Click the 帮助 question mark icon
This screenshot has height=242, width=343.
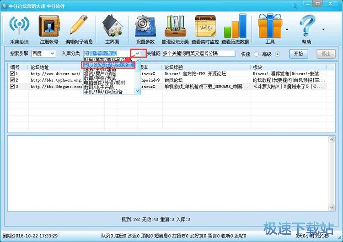306,29
